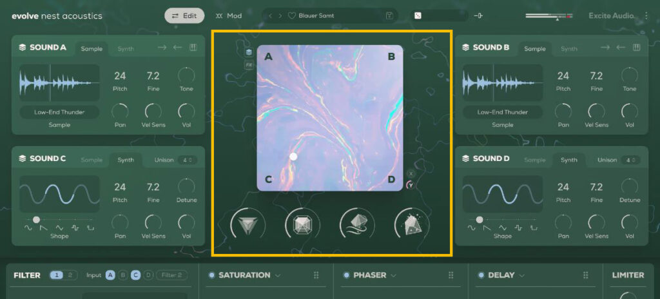Image resolution: width=660 pixels, height=299 pixels.
Task: Click the Phaser drag handle dots
Action: click(451, 275)
